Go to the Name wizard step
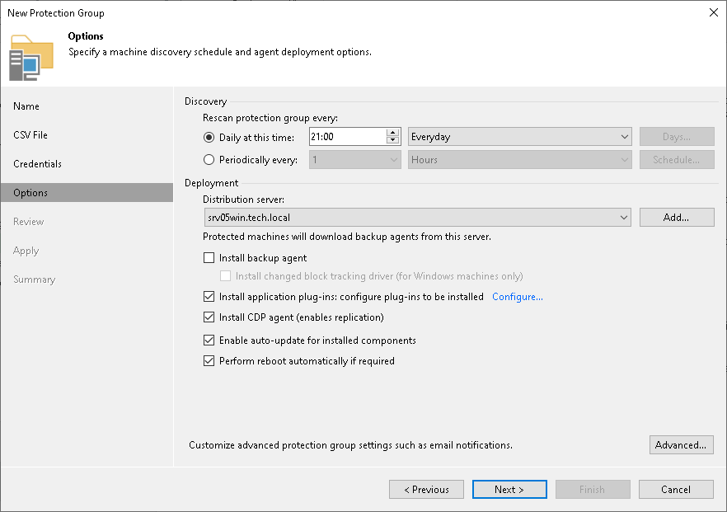 [x=26, y=106]
